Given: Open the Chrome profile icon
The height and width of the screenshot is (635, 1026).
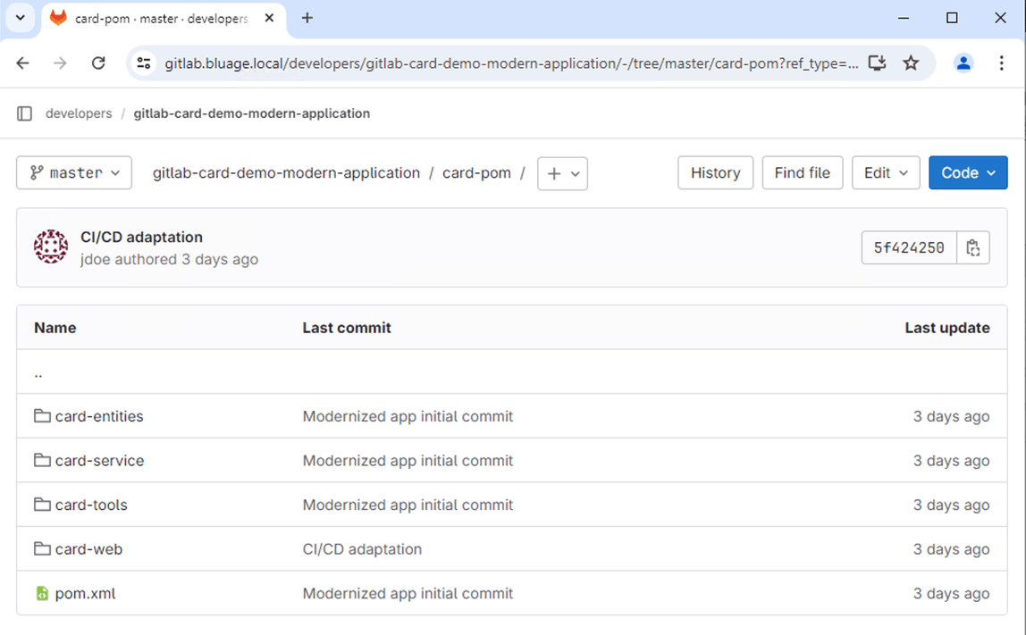Looking at the screenshot, I should [963, 63].
